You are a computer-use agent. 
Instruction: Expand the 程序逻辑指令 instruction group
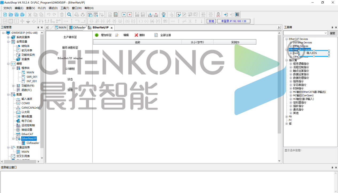click(x=291, y=64)
